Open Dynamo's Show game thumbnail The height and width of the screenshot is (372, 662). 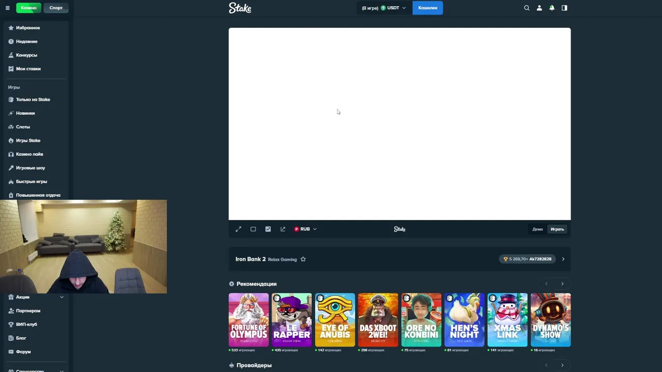click(x=551, y=320)
